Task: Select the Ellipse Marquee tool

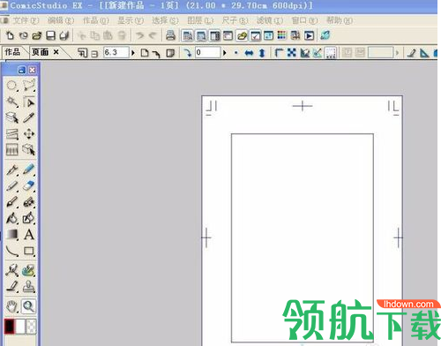Action: 11,86
